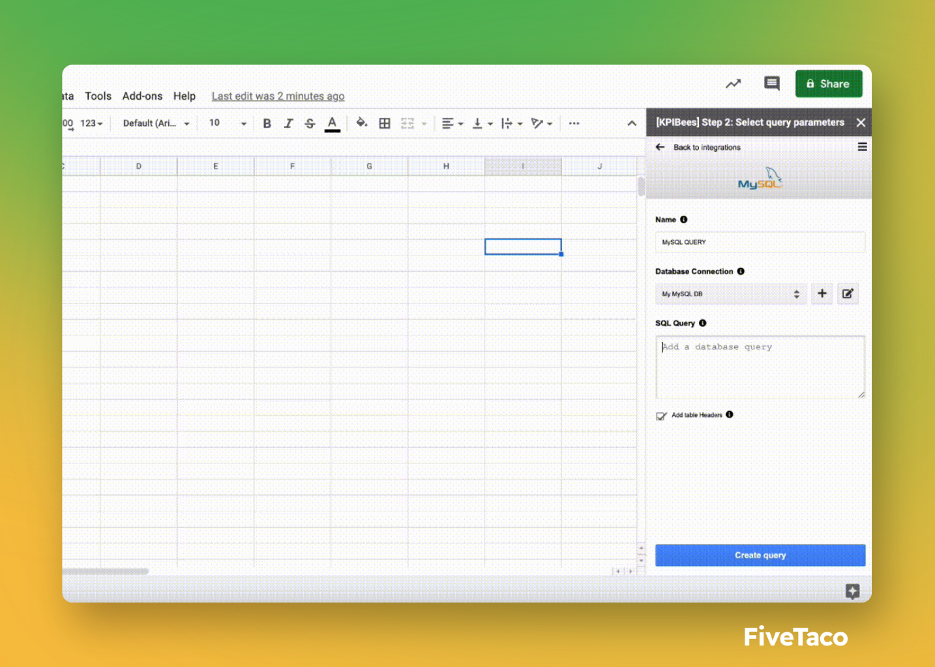Click the green Share button

(829, 83)
